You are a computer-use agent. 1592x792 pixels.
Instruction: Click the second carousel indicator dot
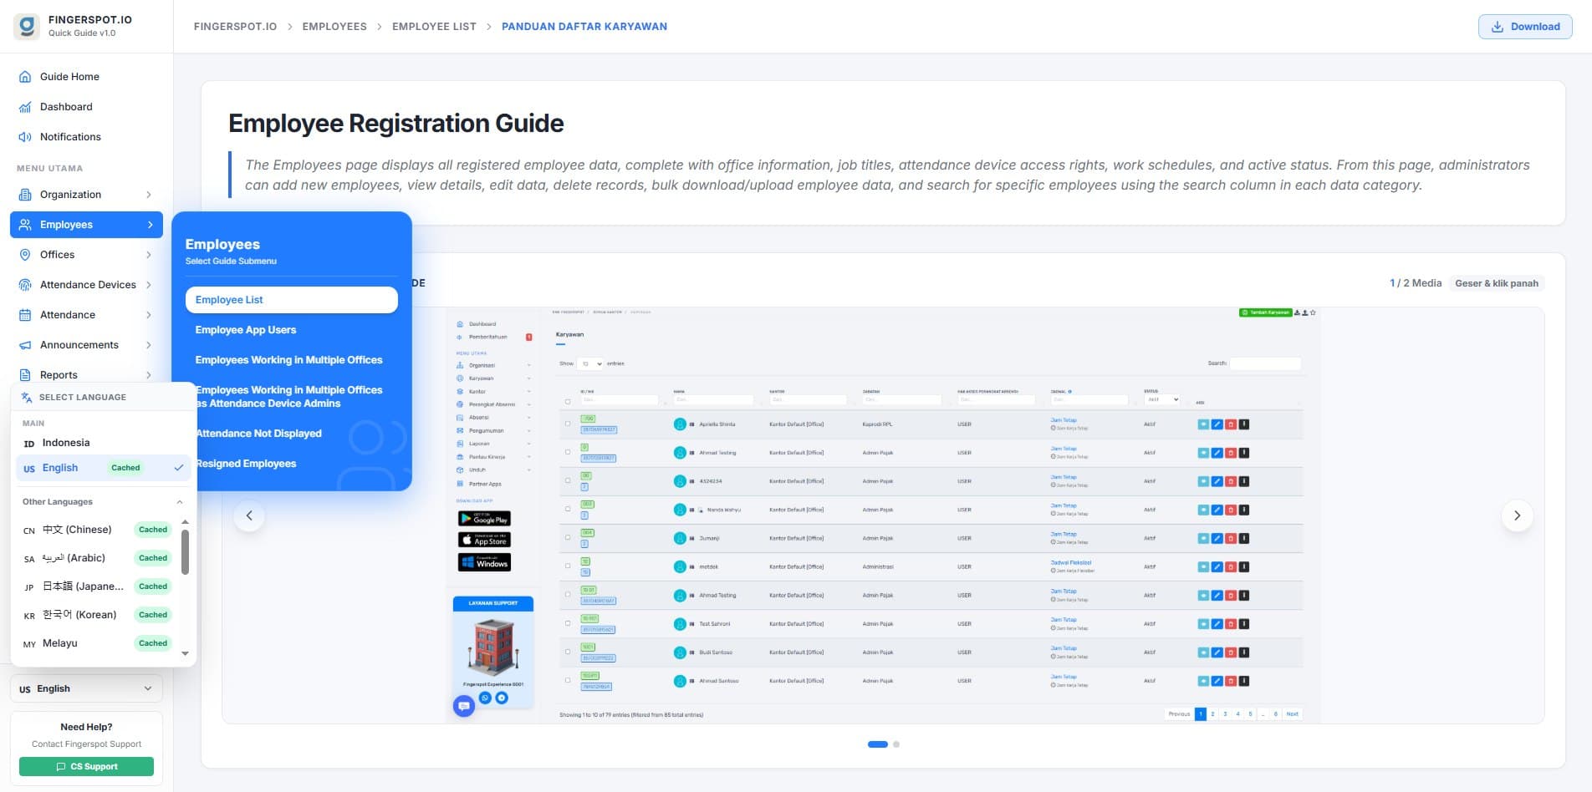pos(896,744)
